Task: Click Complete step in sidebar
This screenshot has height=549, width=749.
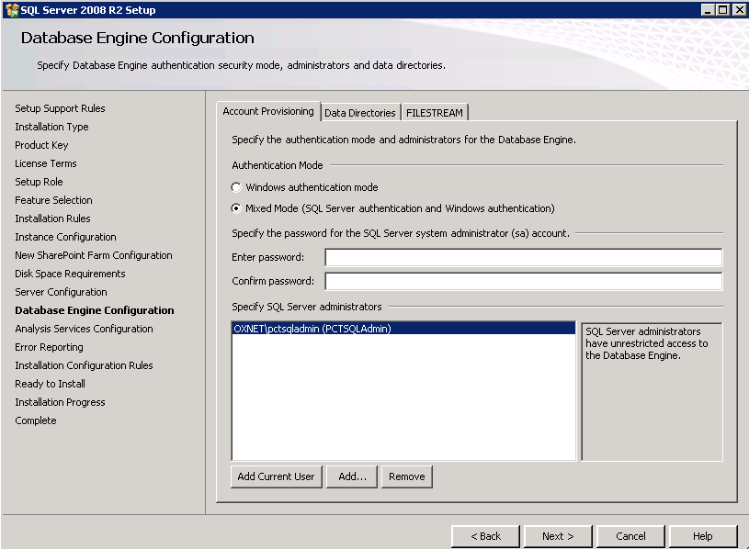Action: (x=35, y=420)
